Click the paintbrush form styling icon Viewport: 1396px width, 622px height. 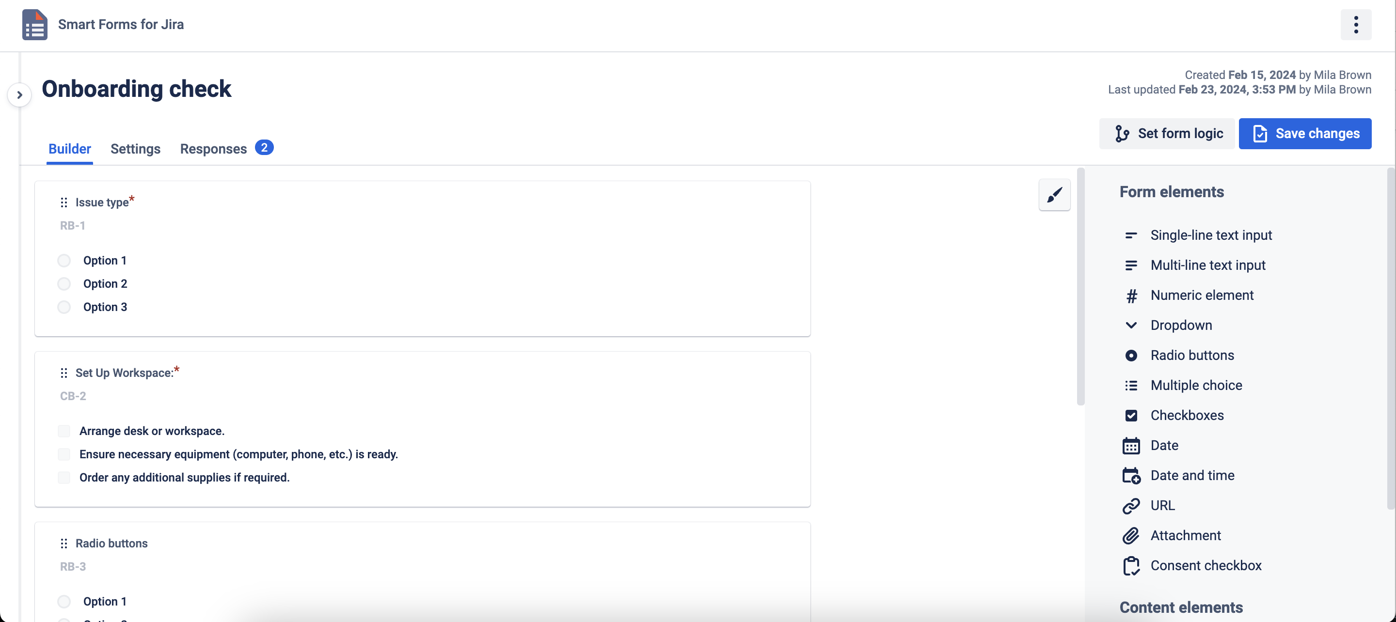point(1054,195)
